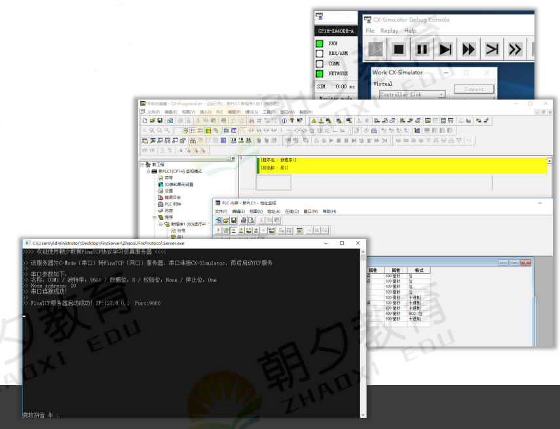Click the BCD format cell in the table

419,314
